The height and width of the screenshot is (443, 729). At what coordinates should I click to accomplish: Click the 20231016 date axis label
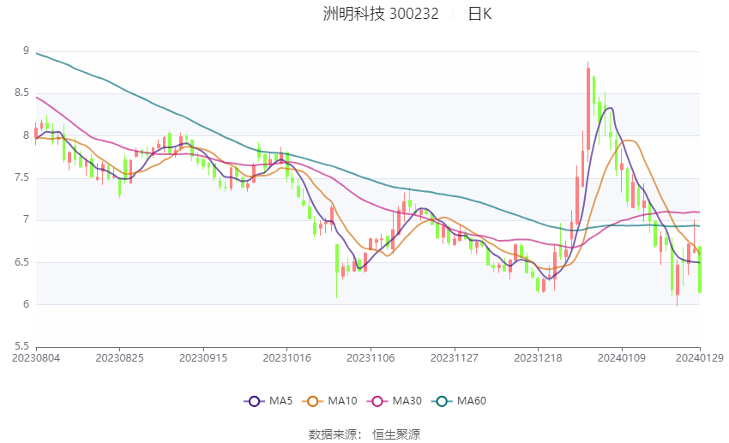tap(286, 358)
